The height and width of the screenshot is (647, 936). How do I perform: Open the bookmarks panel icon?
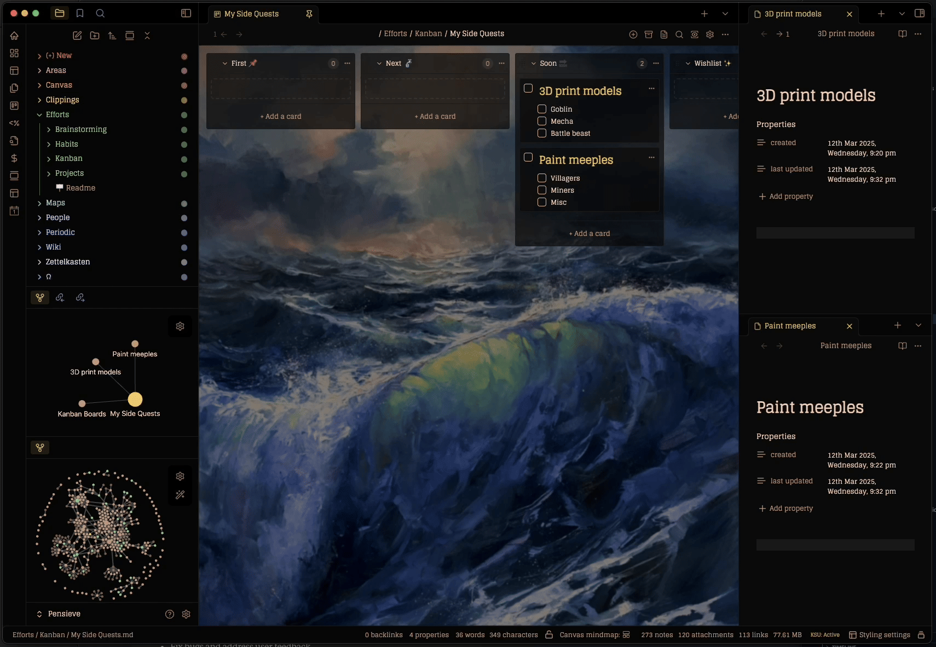(x=80, y=13)
